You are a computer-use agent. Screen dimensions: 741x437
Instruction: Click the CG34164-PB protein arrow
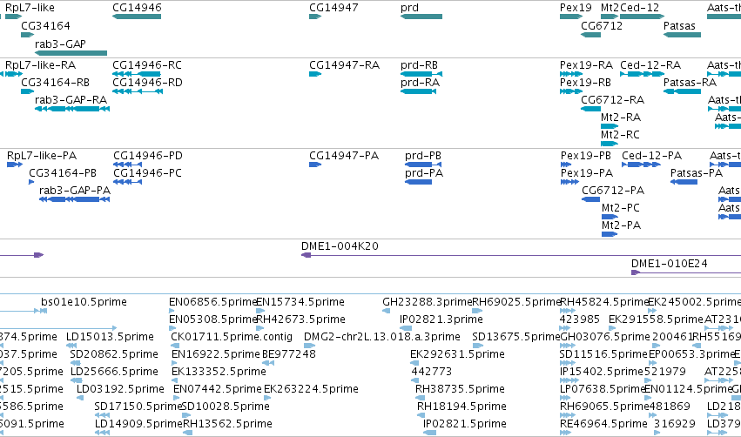pyautogui.click(x=31, y=182)
